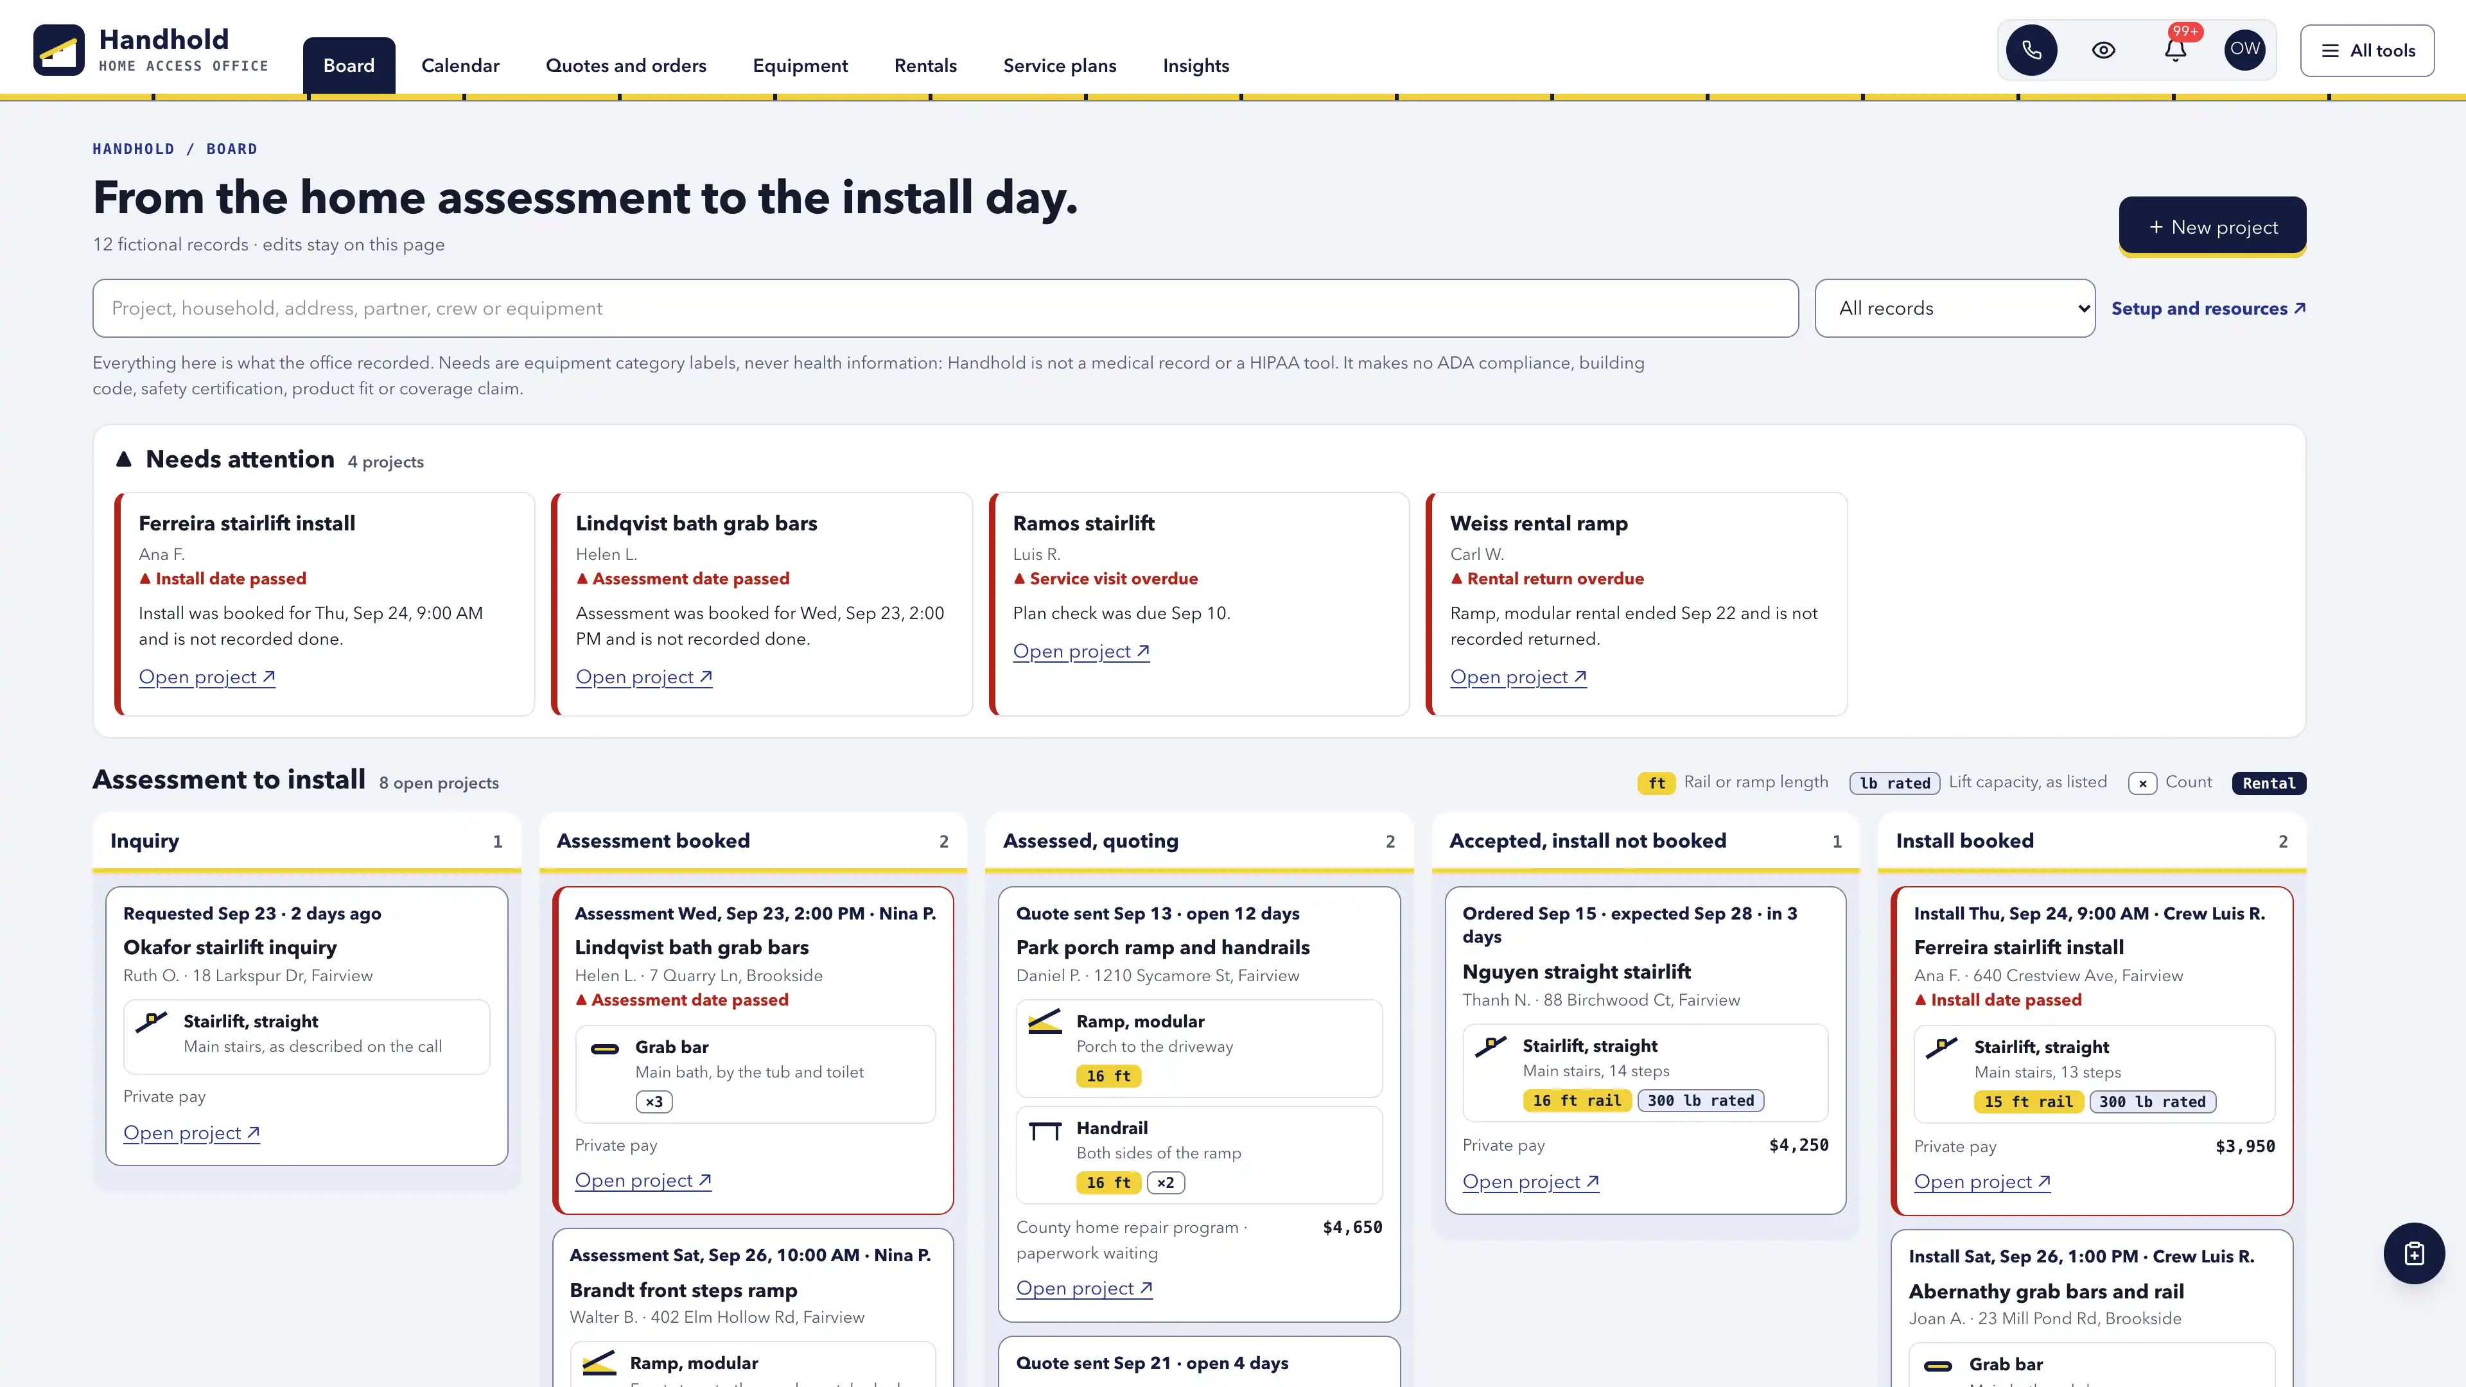Click stairlift icon in Ferreira board card
The height and width of the screenshot is (1387, 2466).
pyautogui.click(x=1941, y=1048)
